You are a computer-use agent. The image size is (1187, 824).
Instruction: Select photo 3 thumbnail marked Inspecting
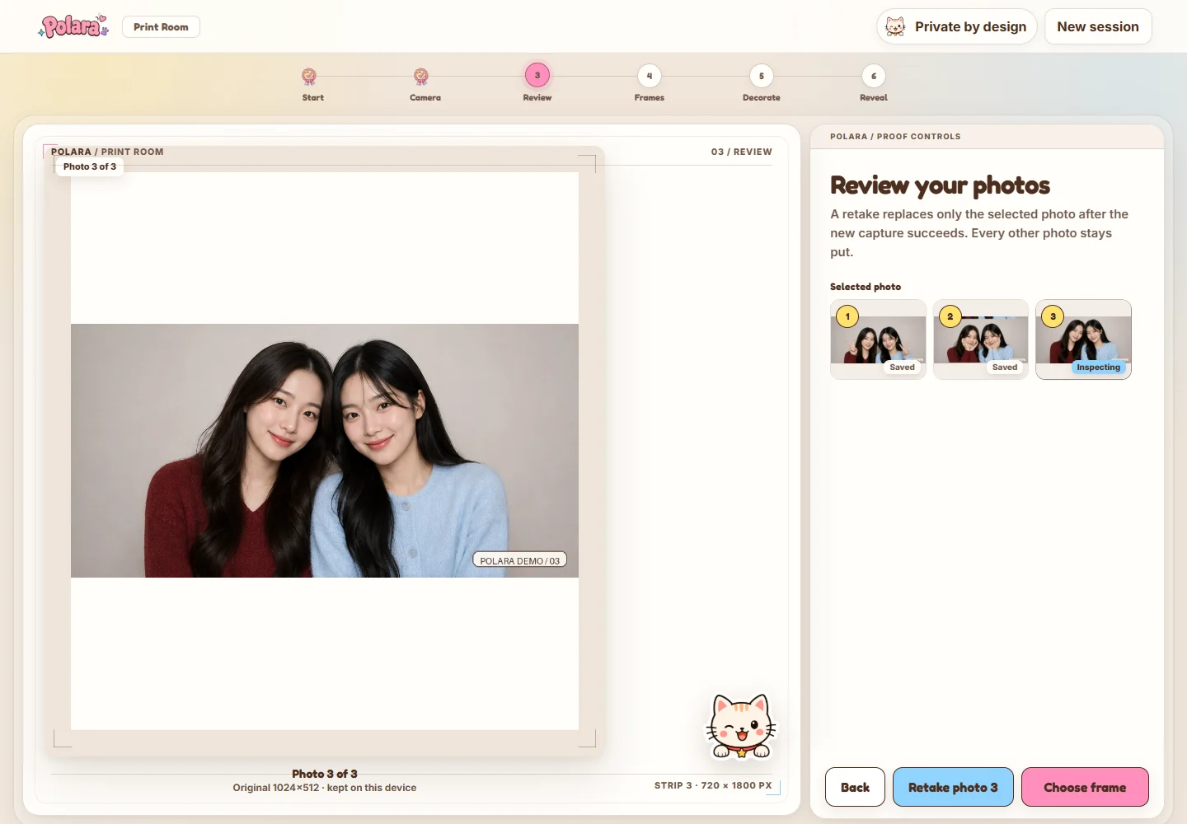point(1083,339)
